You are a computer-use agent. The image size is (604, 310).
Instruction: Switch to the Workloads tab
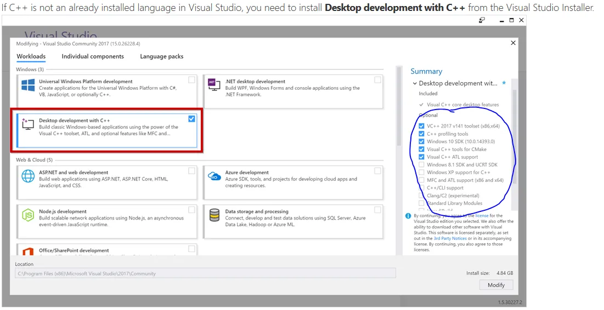pos(31,56)
